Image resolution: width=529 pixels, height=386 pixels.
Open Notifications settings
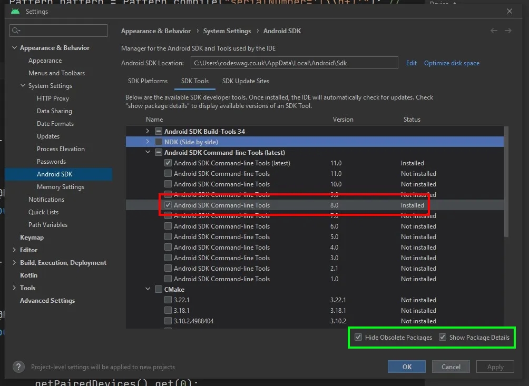[46, 199]
